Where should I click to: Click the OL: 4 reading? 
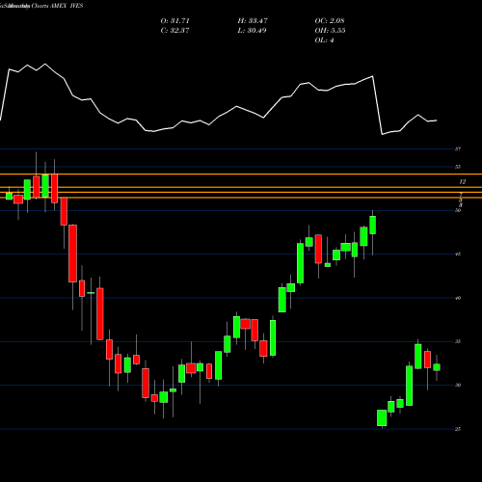[324, 40]
